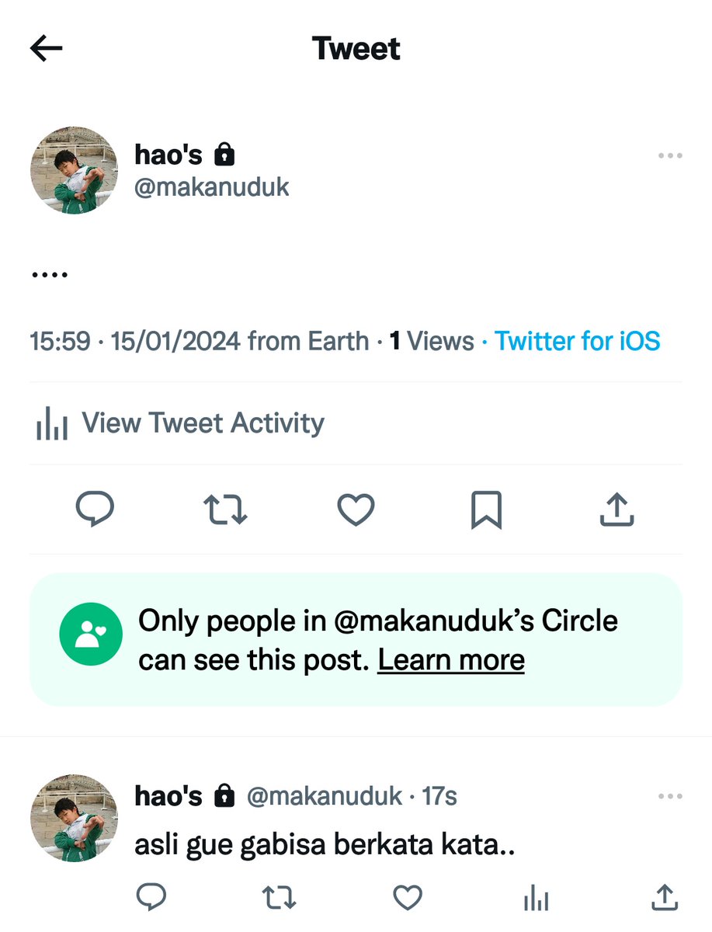The image size is (712, 932).
Task: Retweet the 'asli gue gabisa' reply
Action: pos(279,898)
